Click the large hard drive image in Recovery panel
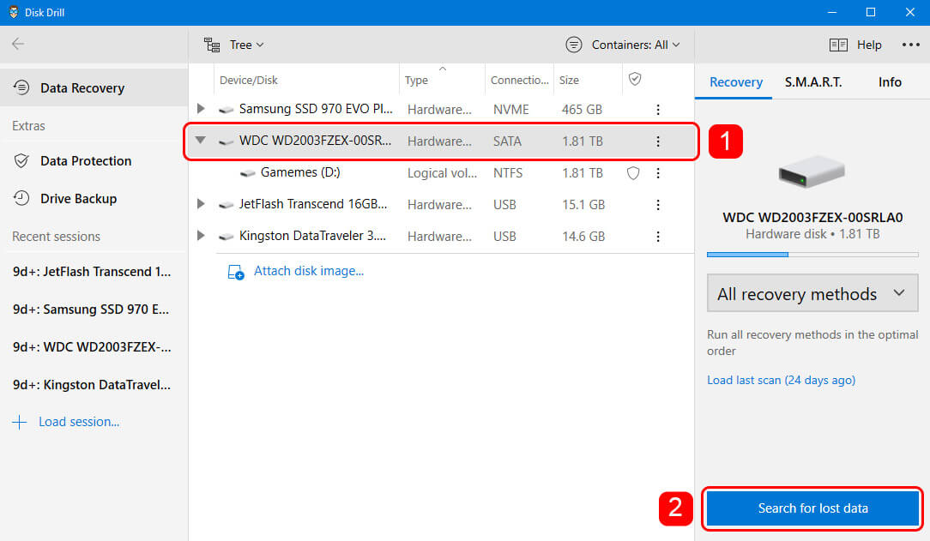The image size is (930, 541). coord(812,171)
